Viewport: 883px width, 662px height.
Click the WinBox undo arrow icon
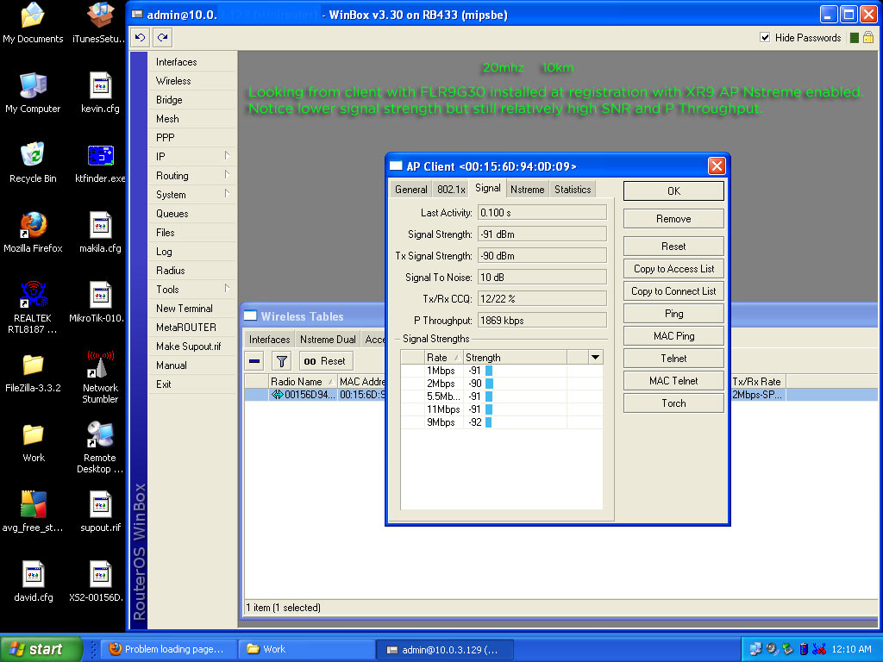tap(141, 38)
